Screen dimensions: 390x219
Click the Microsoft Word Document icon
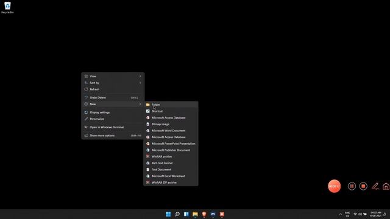tap(147, 130)
